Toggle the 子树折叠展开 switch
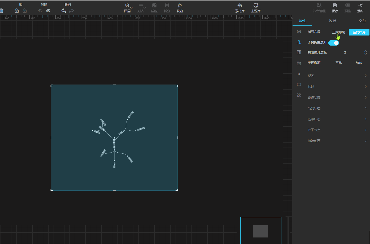370x244 pixels. point(334,43)
